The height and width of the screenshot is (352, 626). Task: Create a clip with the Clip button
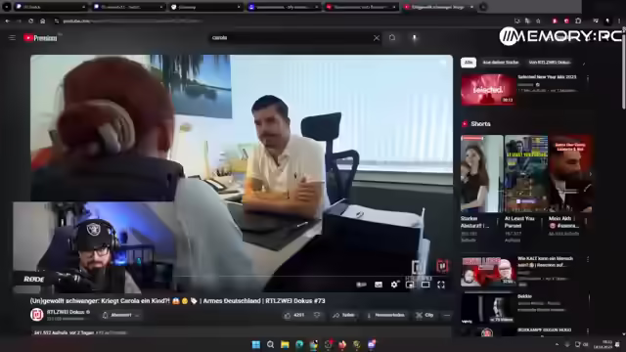(425, 315)
